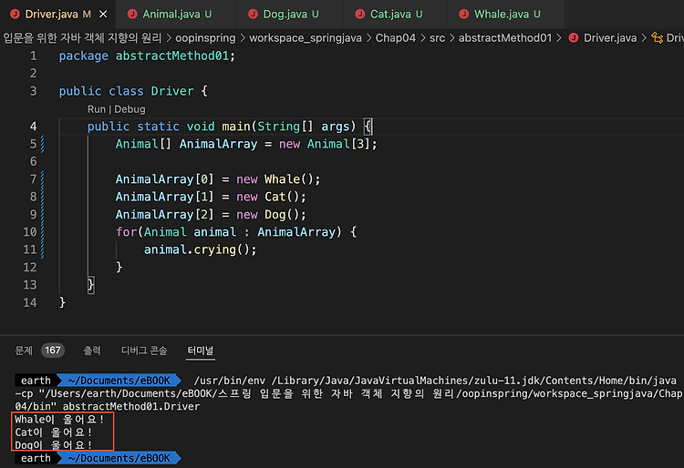The width and height of the screenshot is (684, 468).
Task: Close the Driver.java editor tab
Action: click(103, 15)
